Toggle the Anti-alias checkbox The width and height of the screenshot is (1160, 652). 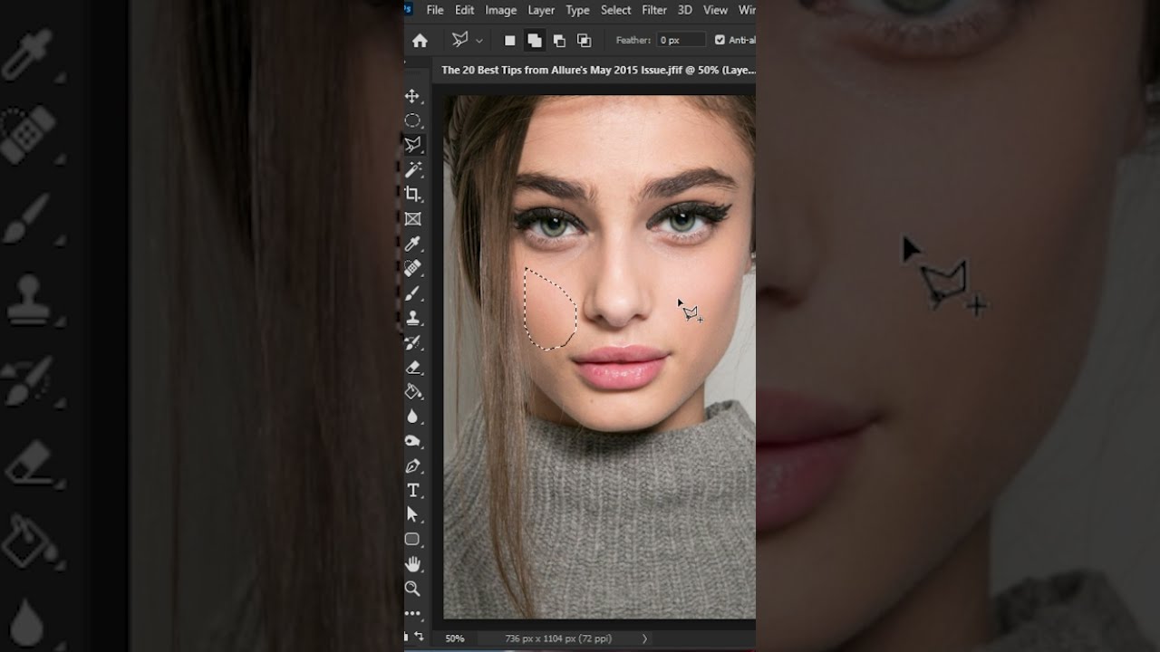(720, 40)
